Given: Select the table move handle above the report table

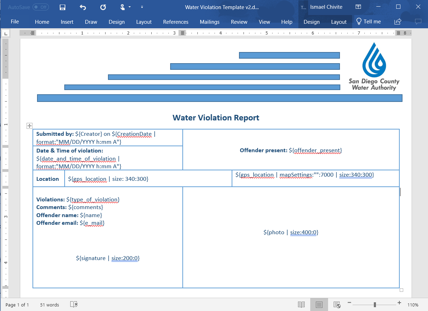Looking at the screenshot, I should coord(30,126).
